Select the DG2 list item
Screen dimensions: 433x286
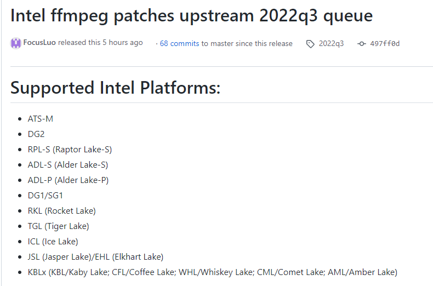pos(36,134)
